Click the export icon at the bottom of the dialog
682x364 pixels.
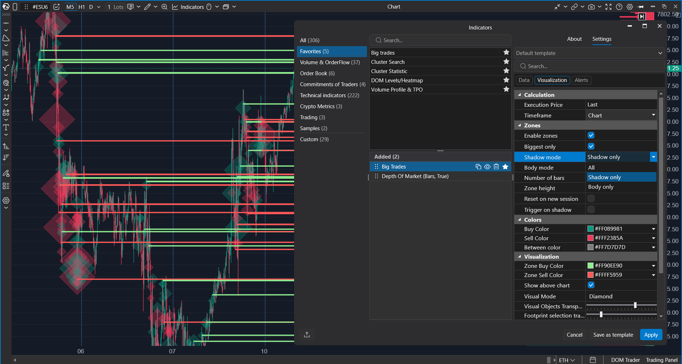307,335
